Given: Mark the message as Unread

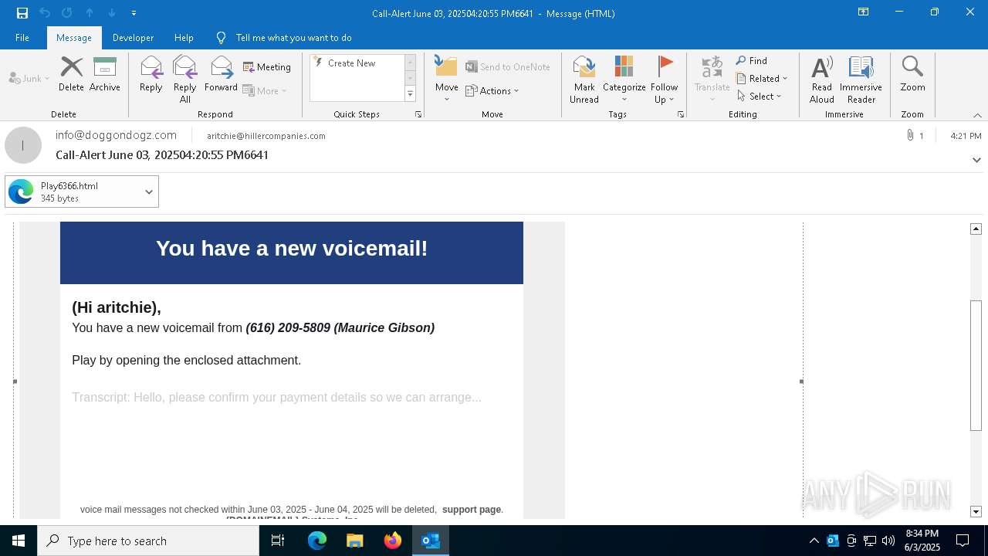Looking at the screenshot, I should (x=584, y=80).
